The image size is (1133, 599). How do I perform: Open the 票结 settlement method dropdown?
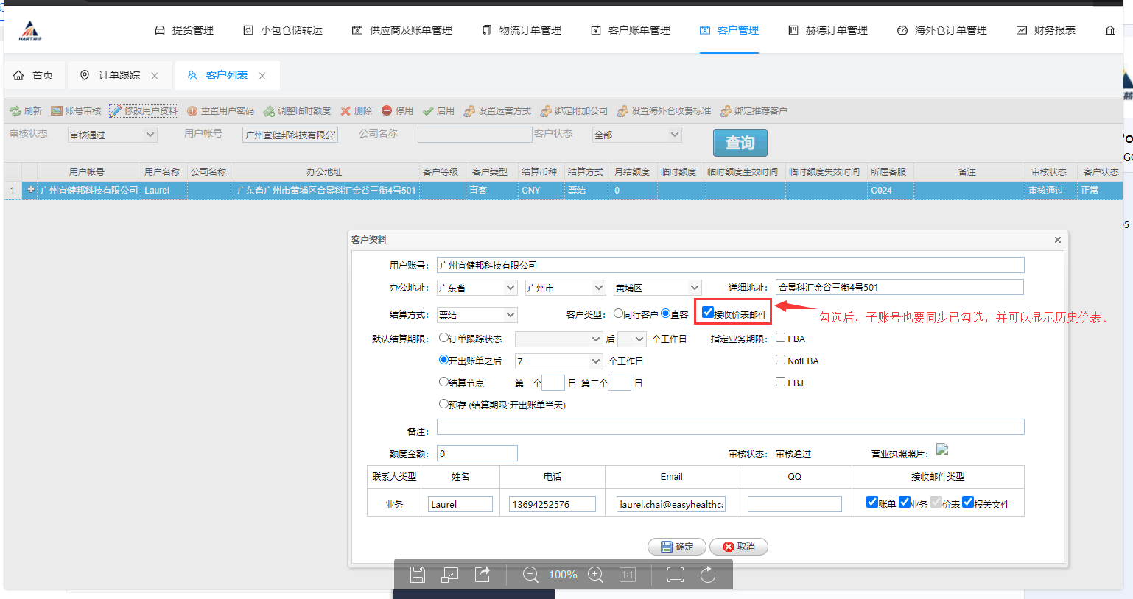(476, 314)
